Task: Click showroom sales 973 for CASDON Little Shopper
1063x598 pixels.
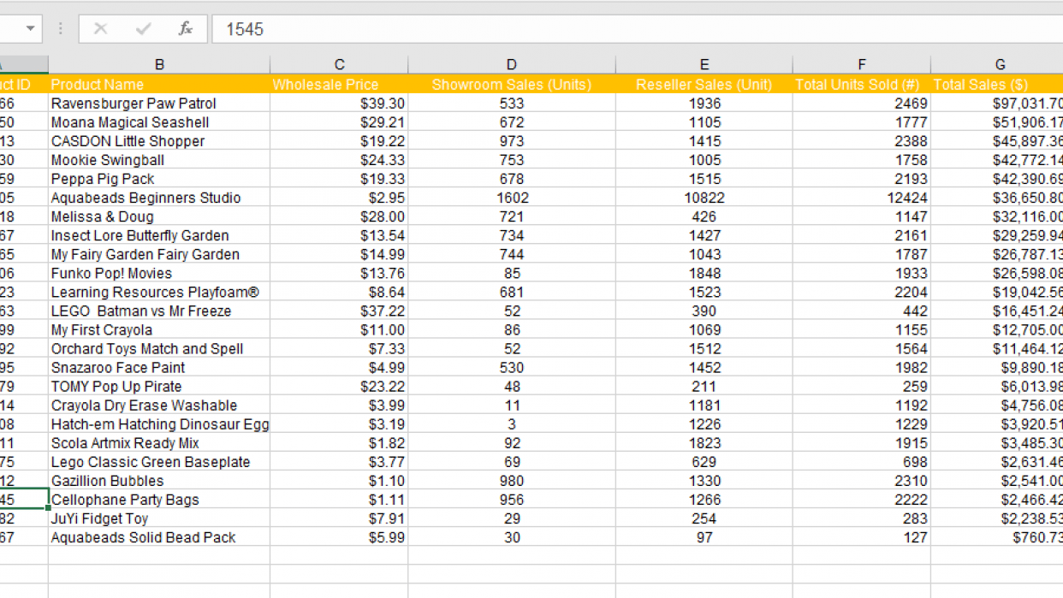Action: [512, 141]
